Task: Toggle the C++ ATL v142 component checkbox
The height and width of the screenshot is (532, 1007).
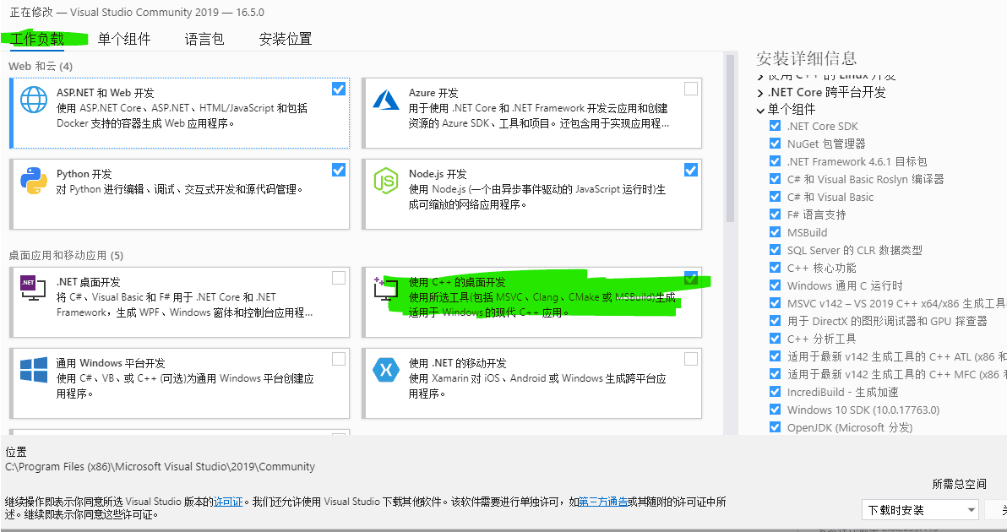Action: click(x=776, y=356)
